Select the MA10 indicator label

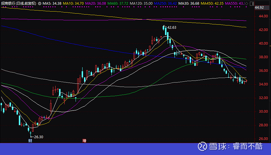click(73, 3)
